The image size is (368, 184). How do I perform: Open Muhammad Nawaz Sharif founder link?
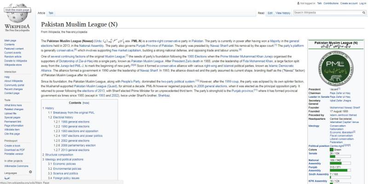(345, 108)
